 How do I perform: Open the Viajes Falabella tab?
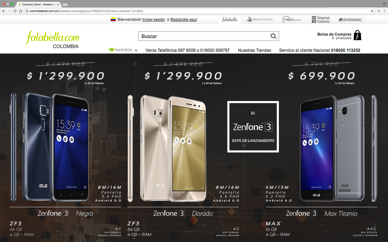[292, 20]
